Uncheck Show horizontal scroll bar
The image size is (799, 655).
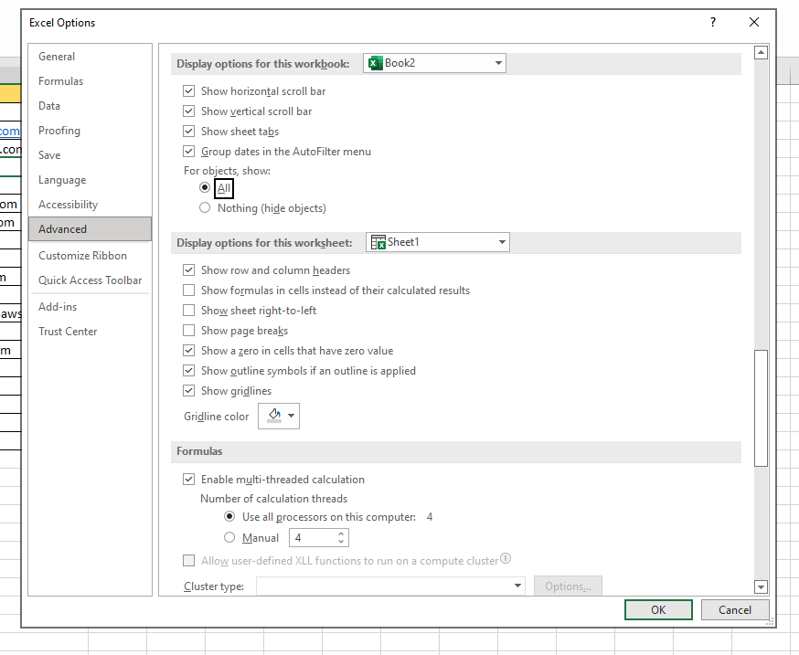click(x=188, y=90)
